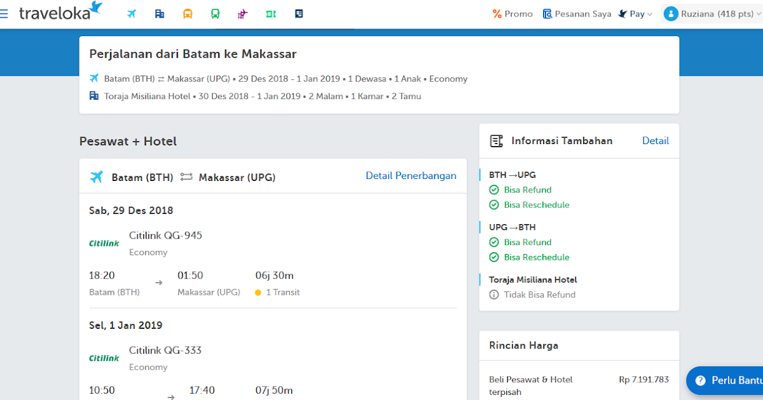
Task: Click the Pesanan Saya document icon
Action: coord(547,14)
